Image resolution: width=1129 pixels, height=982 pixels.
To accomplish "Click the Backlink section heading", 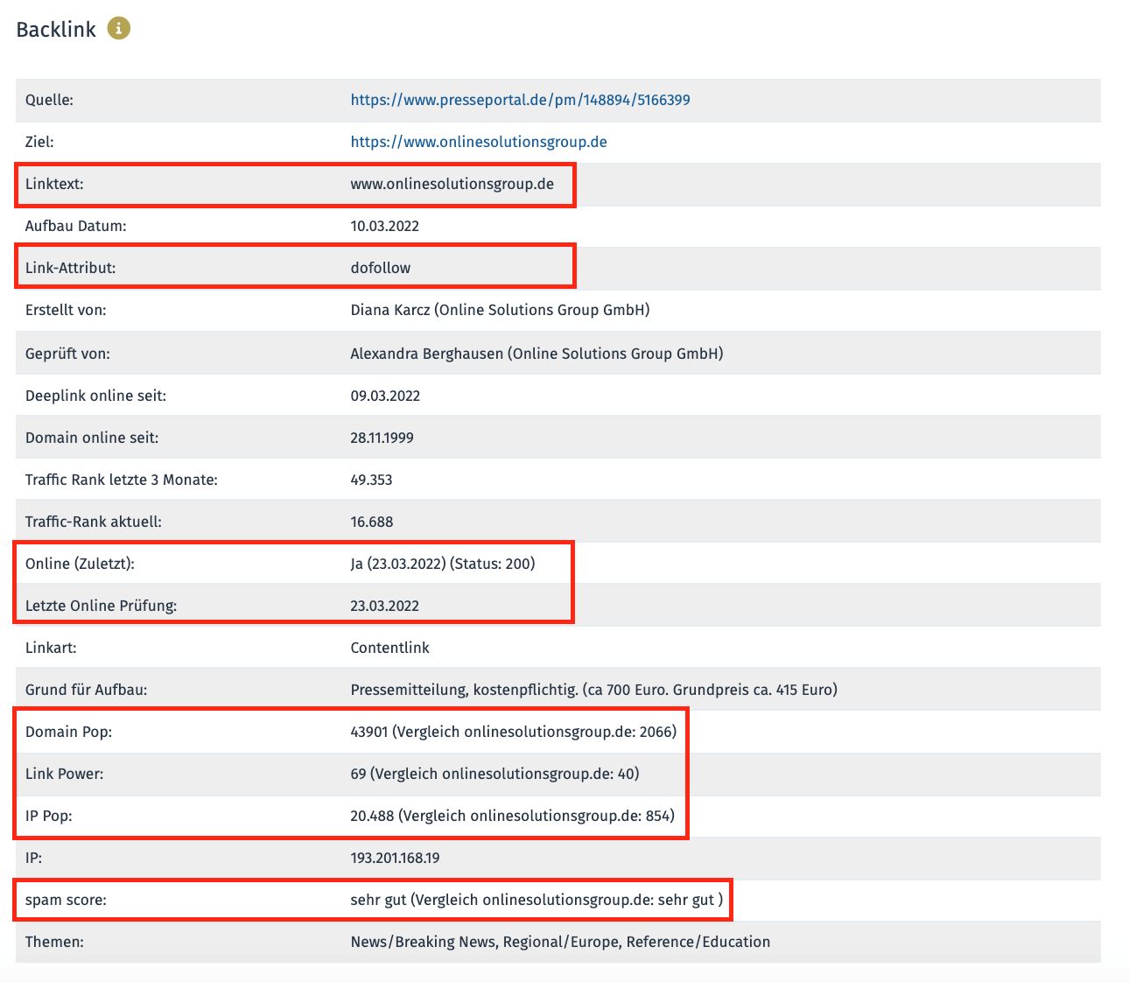I will [x=56, y=29].
